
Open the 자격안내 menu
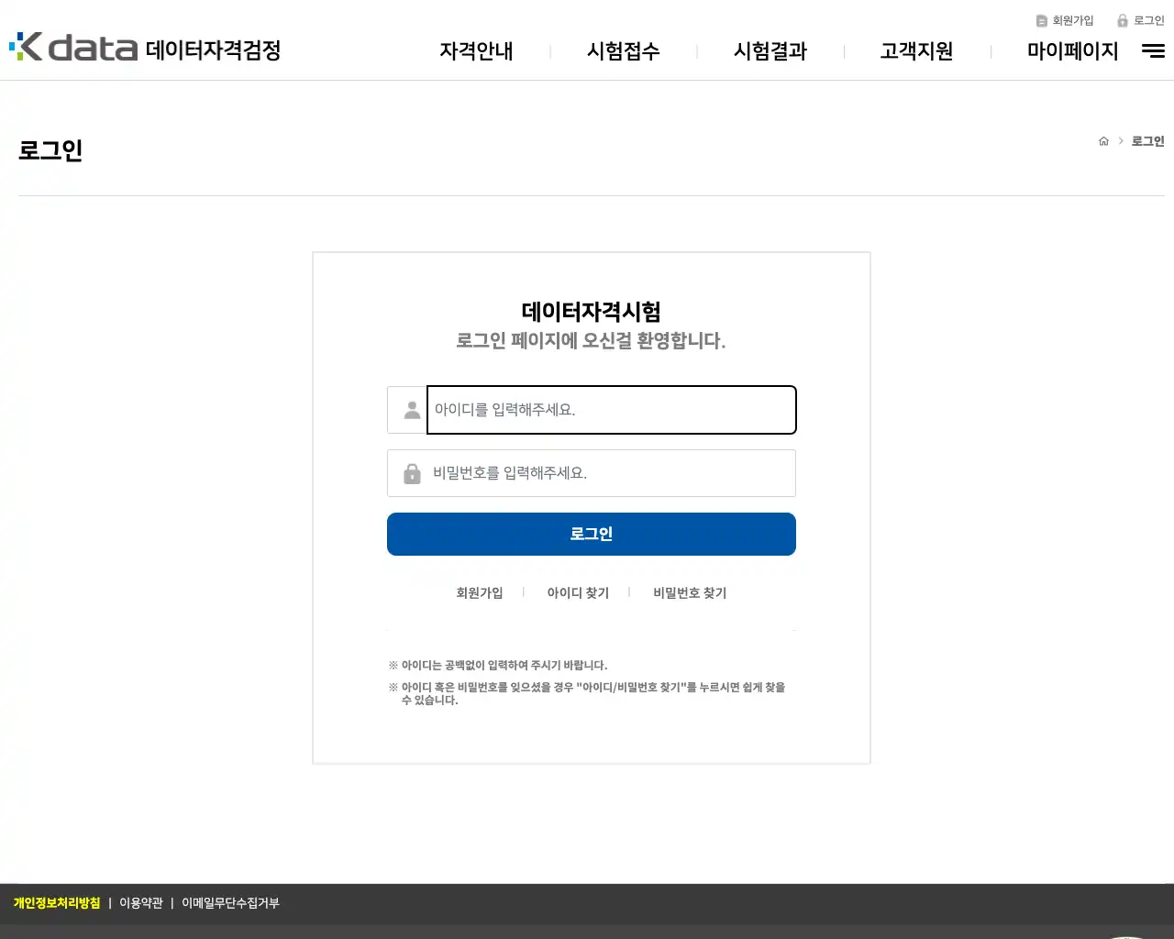pos(476,52)
